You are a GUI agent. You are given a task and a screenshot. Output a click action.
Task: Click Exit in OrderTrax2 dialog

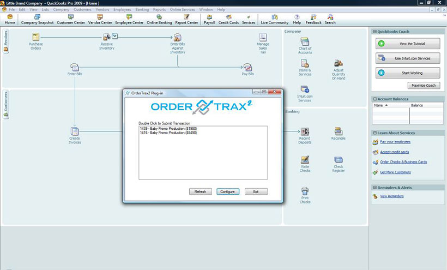(256, 191)
